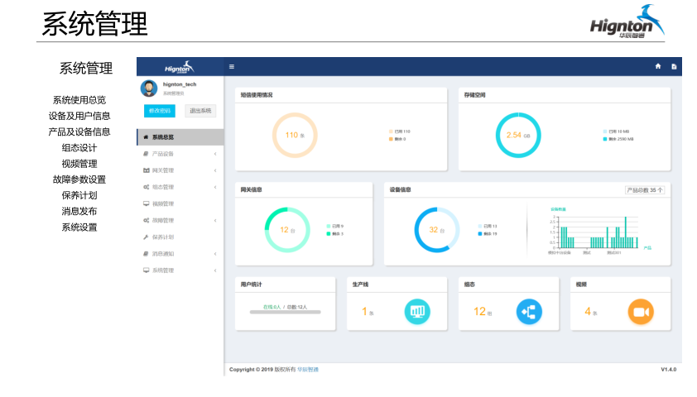Click the user statistics progress bar
Image resolution: width=697 pixels, height=397 pixels.
[x=285, y=313]
